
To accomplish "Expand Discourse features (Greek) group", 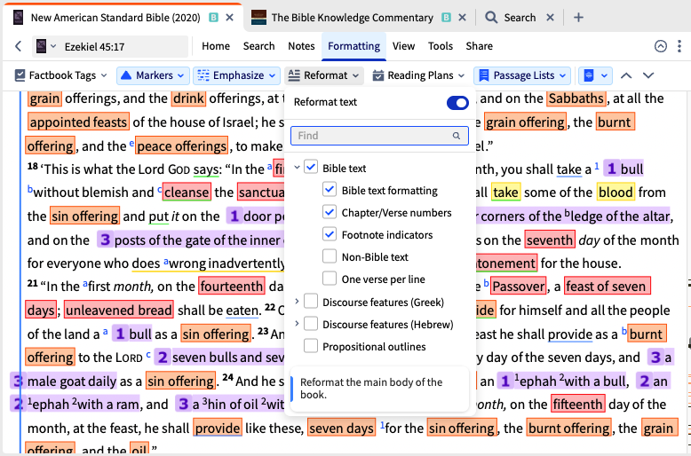I will (297, 301).
